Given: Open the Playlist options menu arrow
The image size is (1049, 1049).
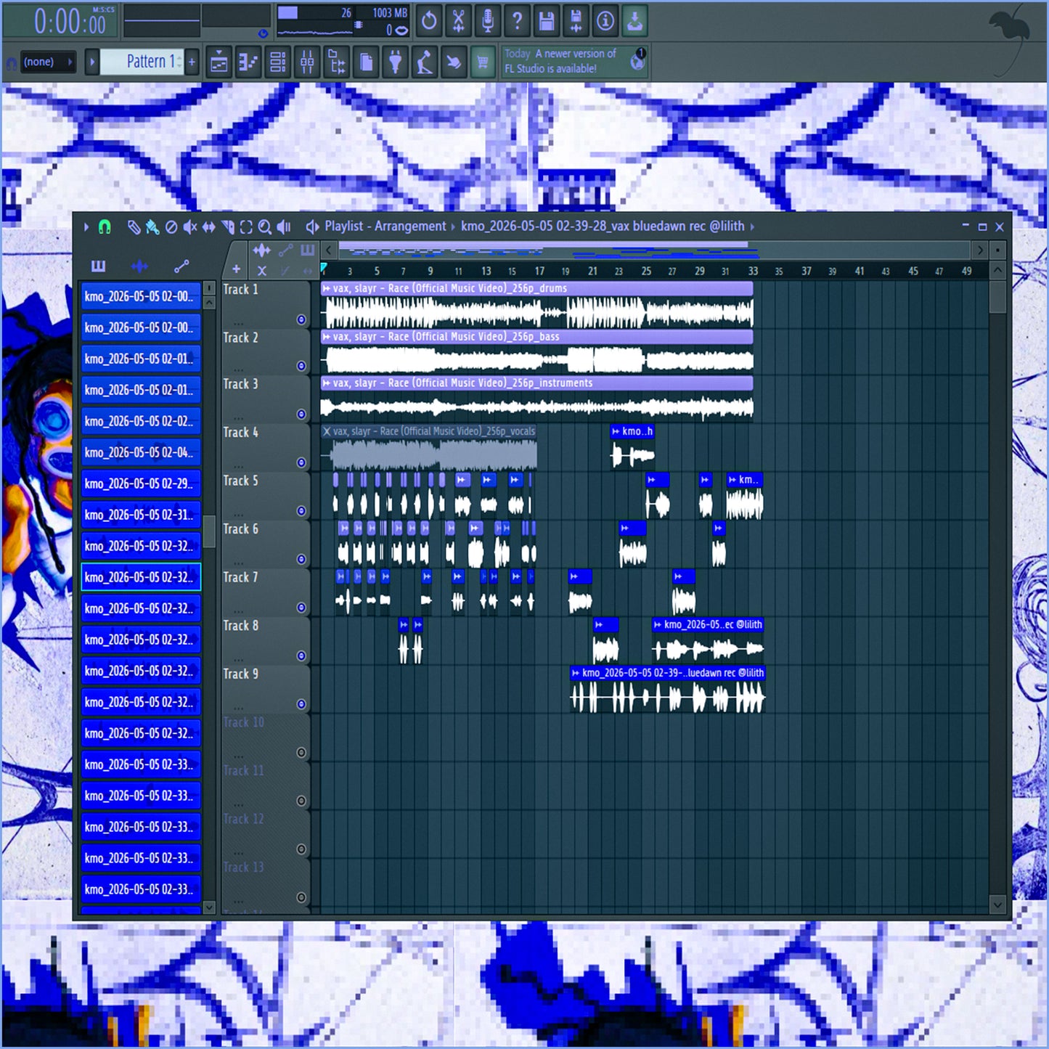Looking at the screenshot, I should coord(86,227).
